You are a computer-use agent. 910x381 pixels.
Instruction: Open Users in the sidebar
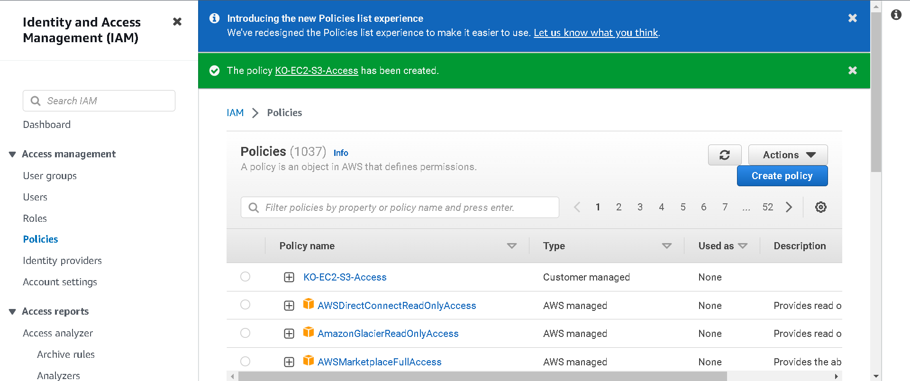[x=35, y=197]
